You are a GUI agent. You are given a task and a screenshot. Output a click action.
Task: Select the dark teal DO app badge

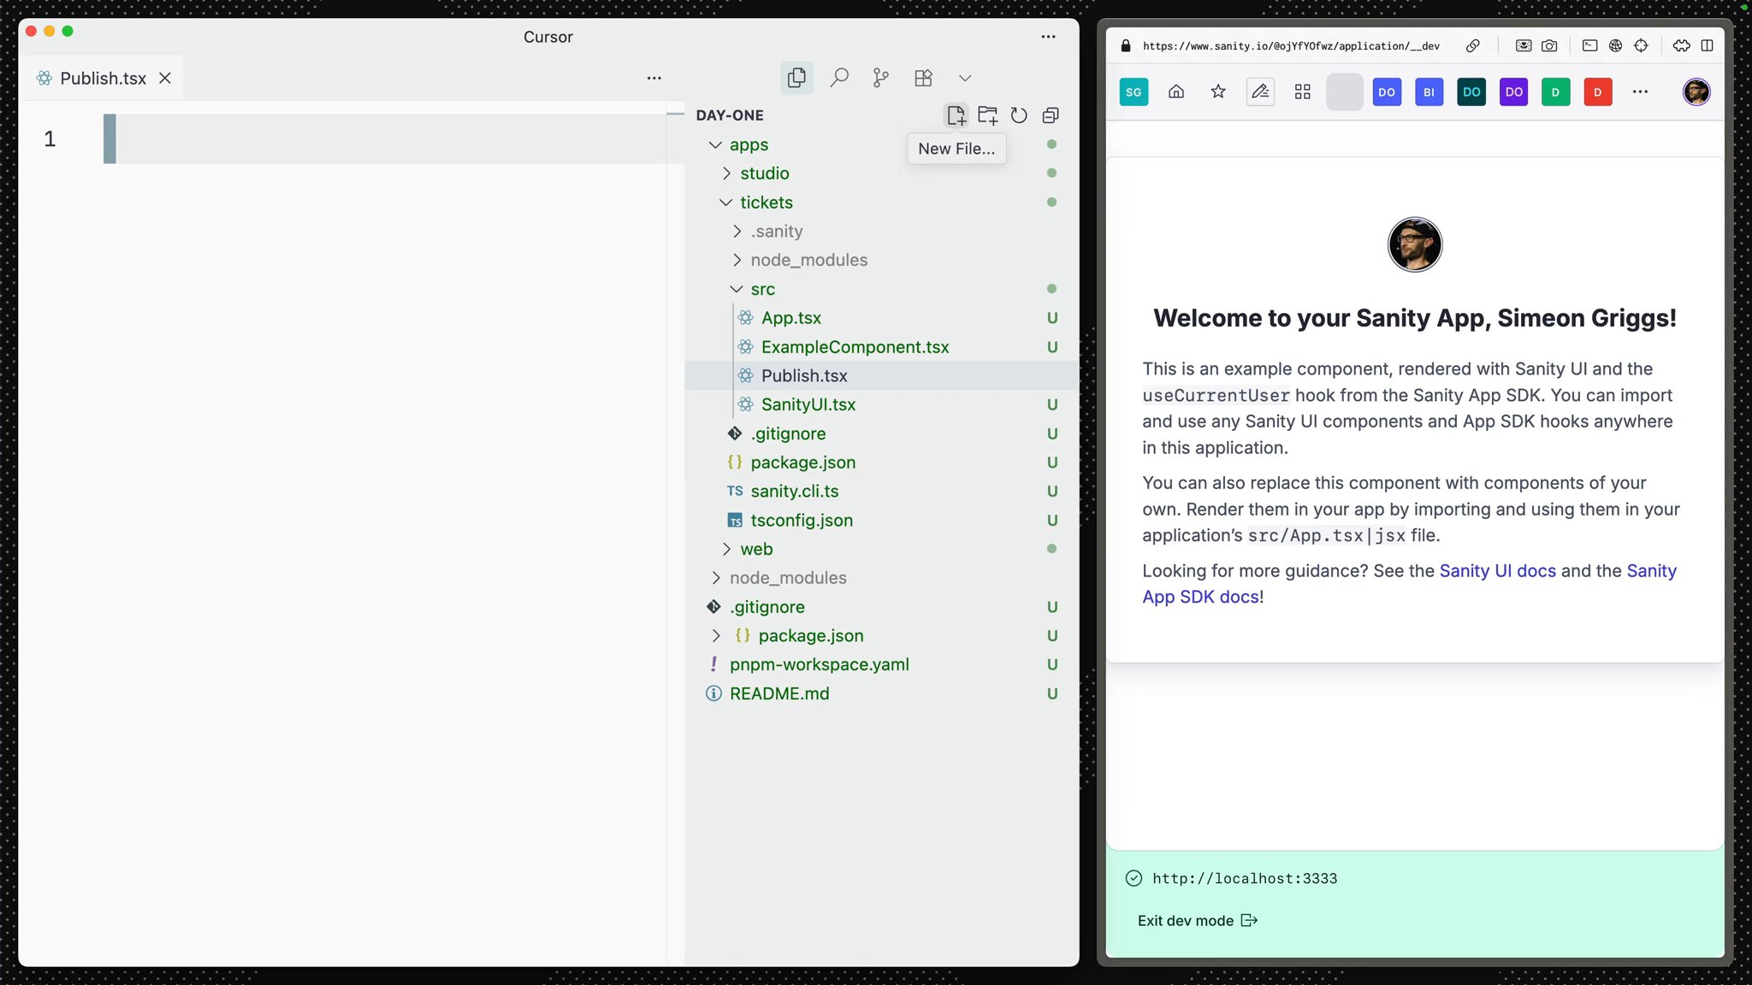1471,91
